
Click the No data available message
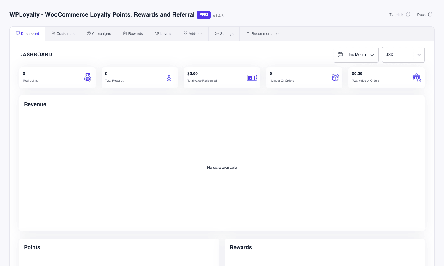tap(222, 168)
